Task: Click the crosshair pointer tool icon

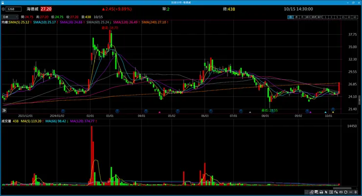Action: (336, 192)
